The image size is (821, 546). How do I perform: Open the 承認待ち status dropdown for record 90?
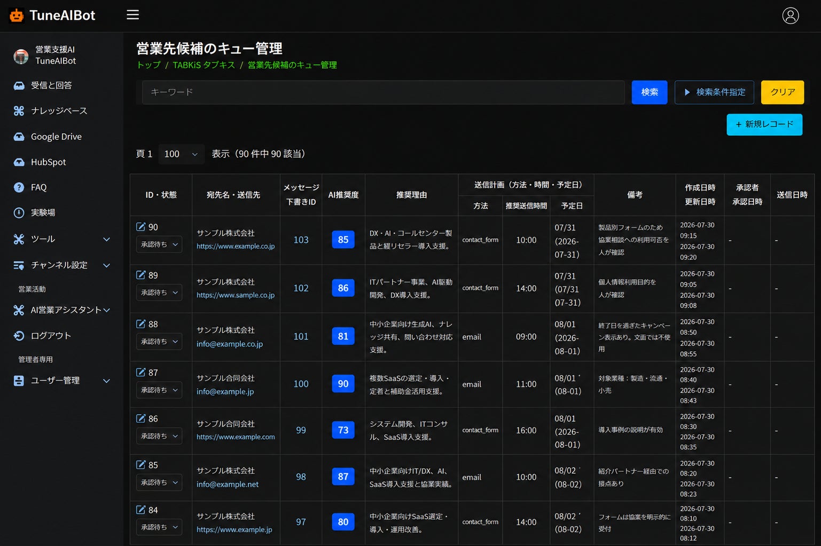tap(159, 244)
